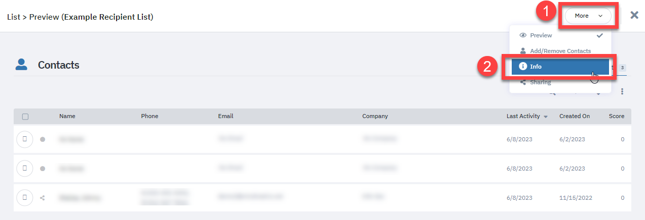Screen dimensions: 645x220
Task: Select the third contact row checkbox
Action: pyautogui.click(x=25, y=197)
